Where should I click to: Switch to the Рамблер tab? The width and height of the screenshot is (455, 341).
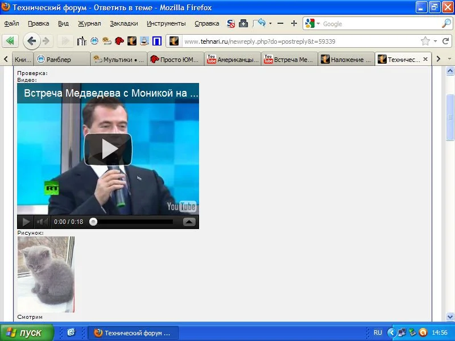pos(62,60)
